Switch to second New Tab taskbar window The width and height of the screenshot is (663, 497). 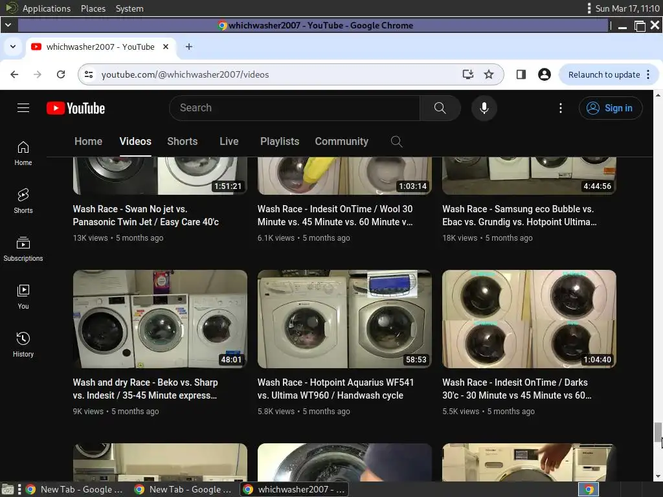[183, 489]
